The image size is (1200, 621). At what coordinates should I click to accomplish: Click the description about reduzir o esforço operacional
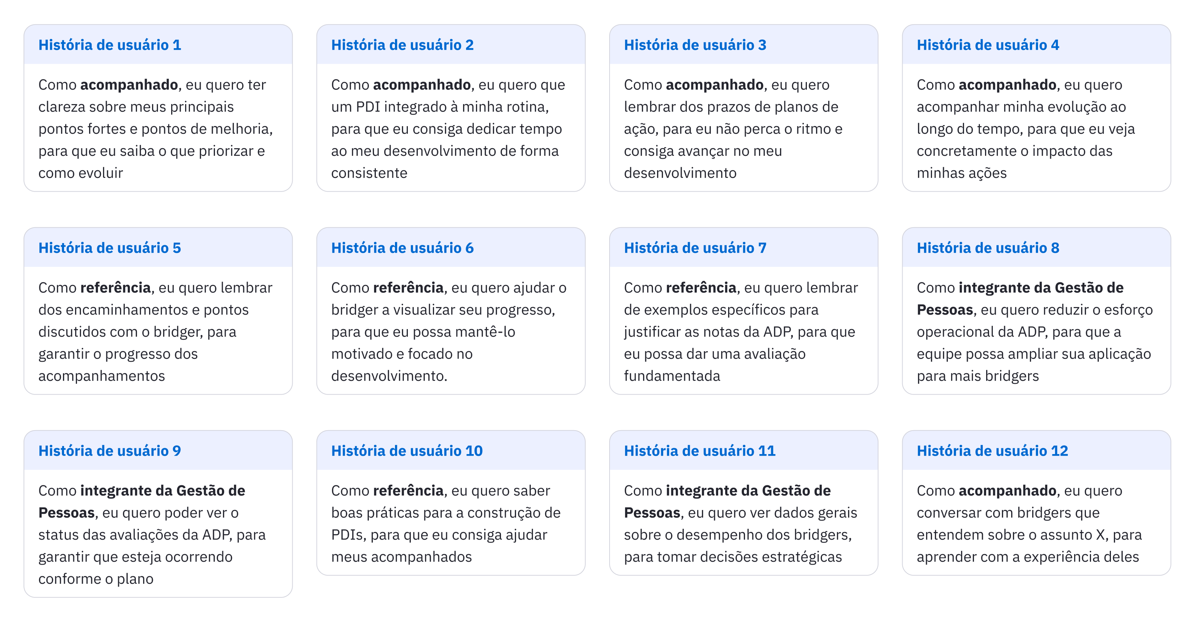click(1034, 332)
